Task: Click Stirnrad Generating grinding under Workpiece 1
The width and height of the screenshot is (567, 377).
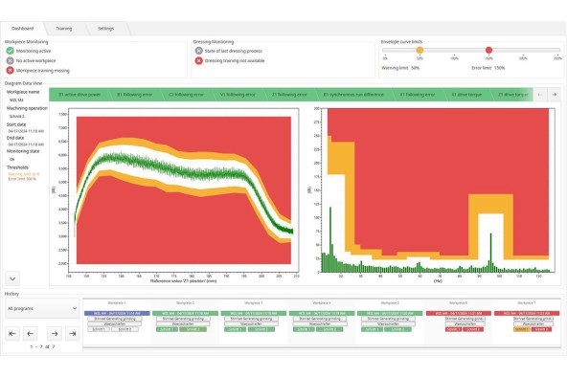Action: tap(115, 319)
